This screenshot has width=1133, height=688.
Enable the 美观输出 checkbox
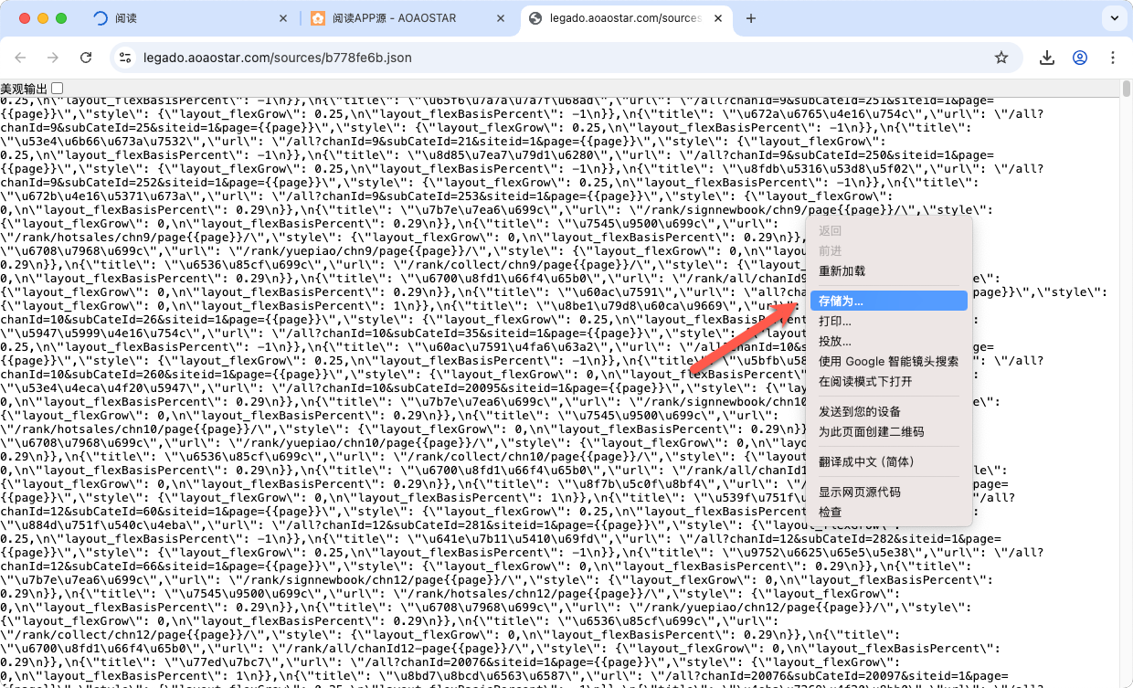pos(57,87)
